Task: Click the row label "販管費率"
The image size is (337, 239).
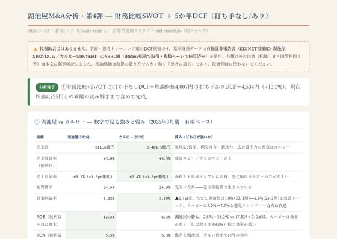Action: pos(45,187)
